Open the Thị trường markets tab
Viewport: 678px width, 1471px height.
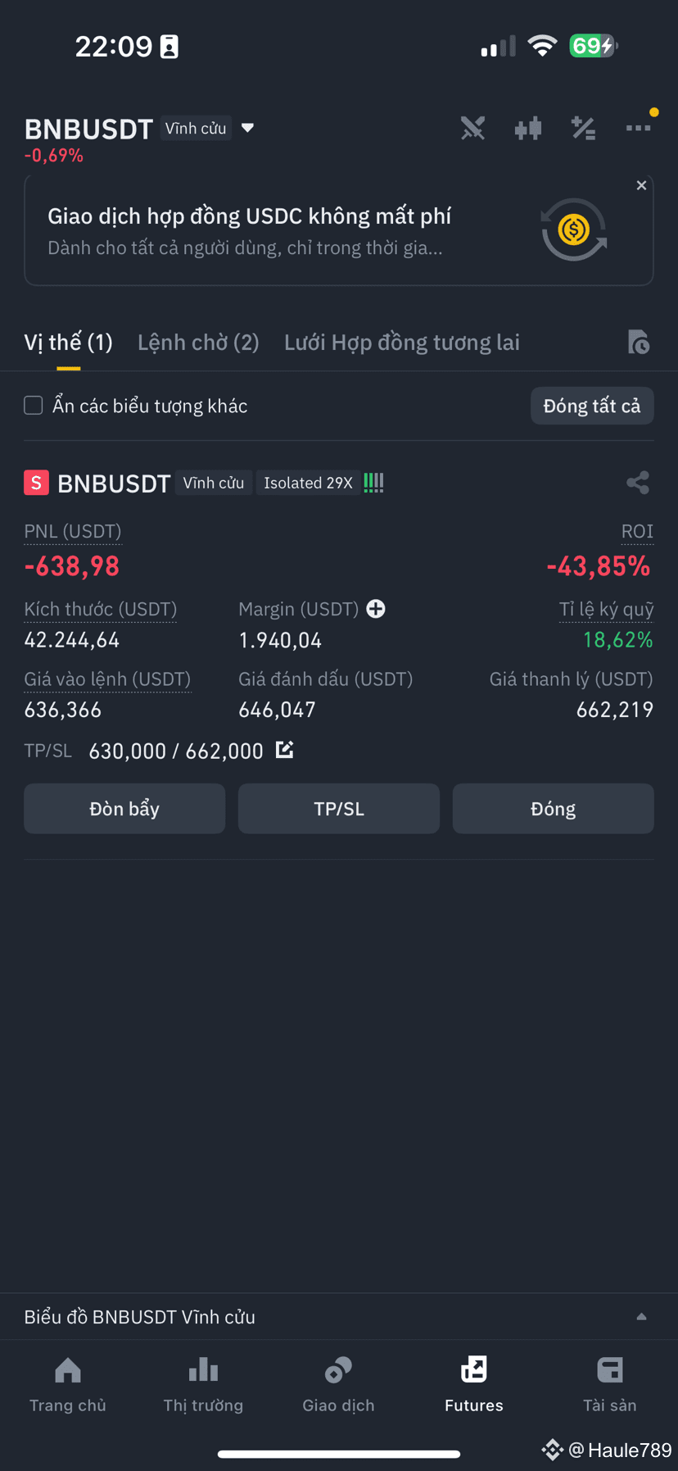click(203, 1383)
